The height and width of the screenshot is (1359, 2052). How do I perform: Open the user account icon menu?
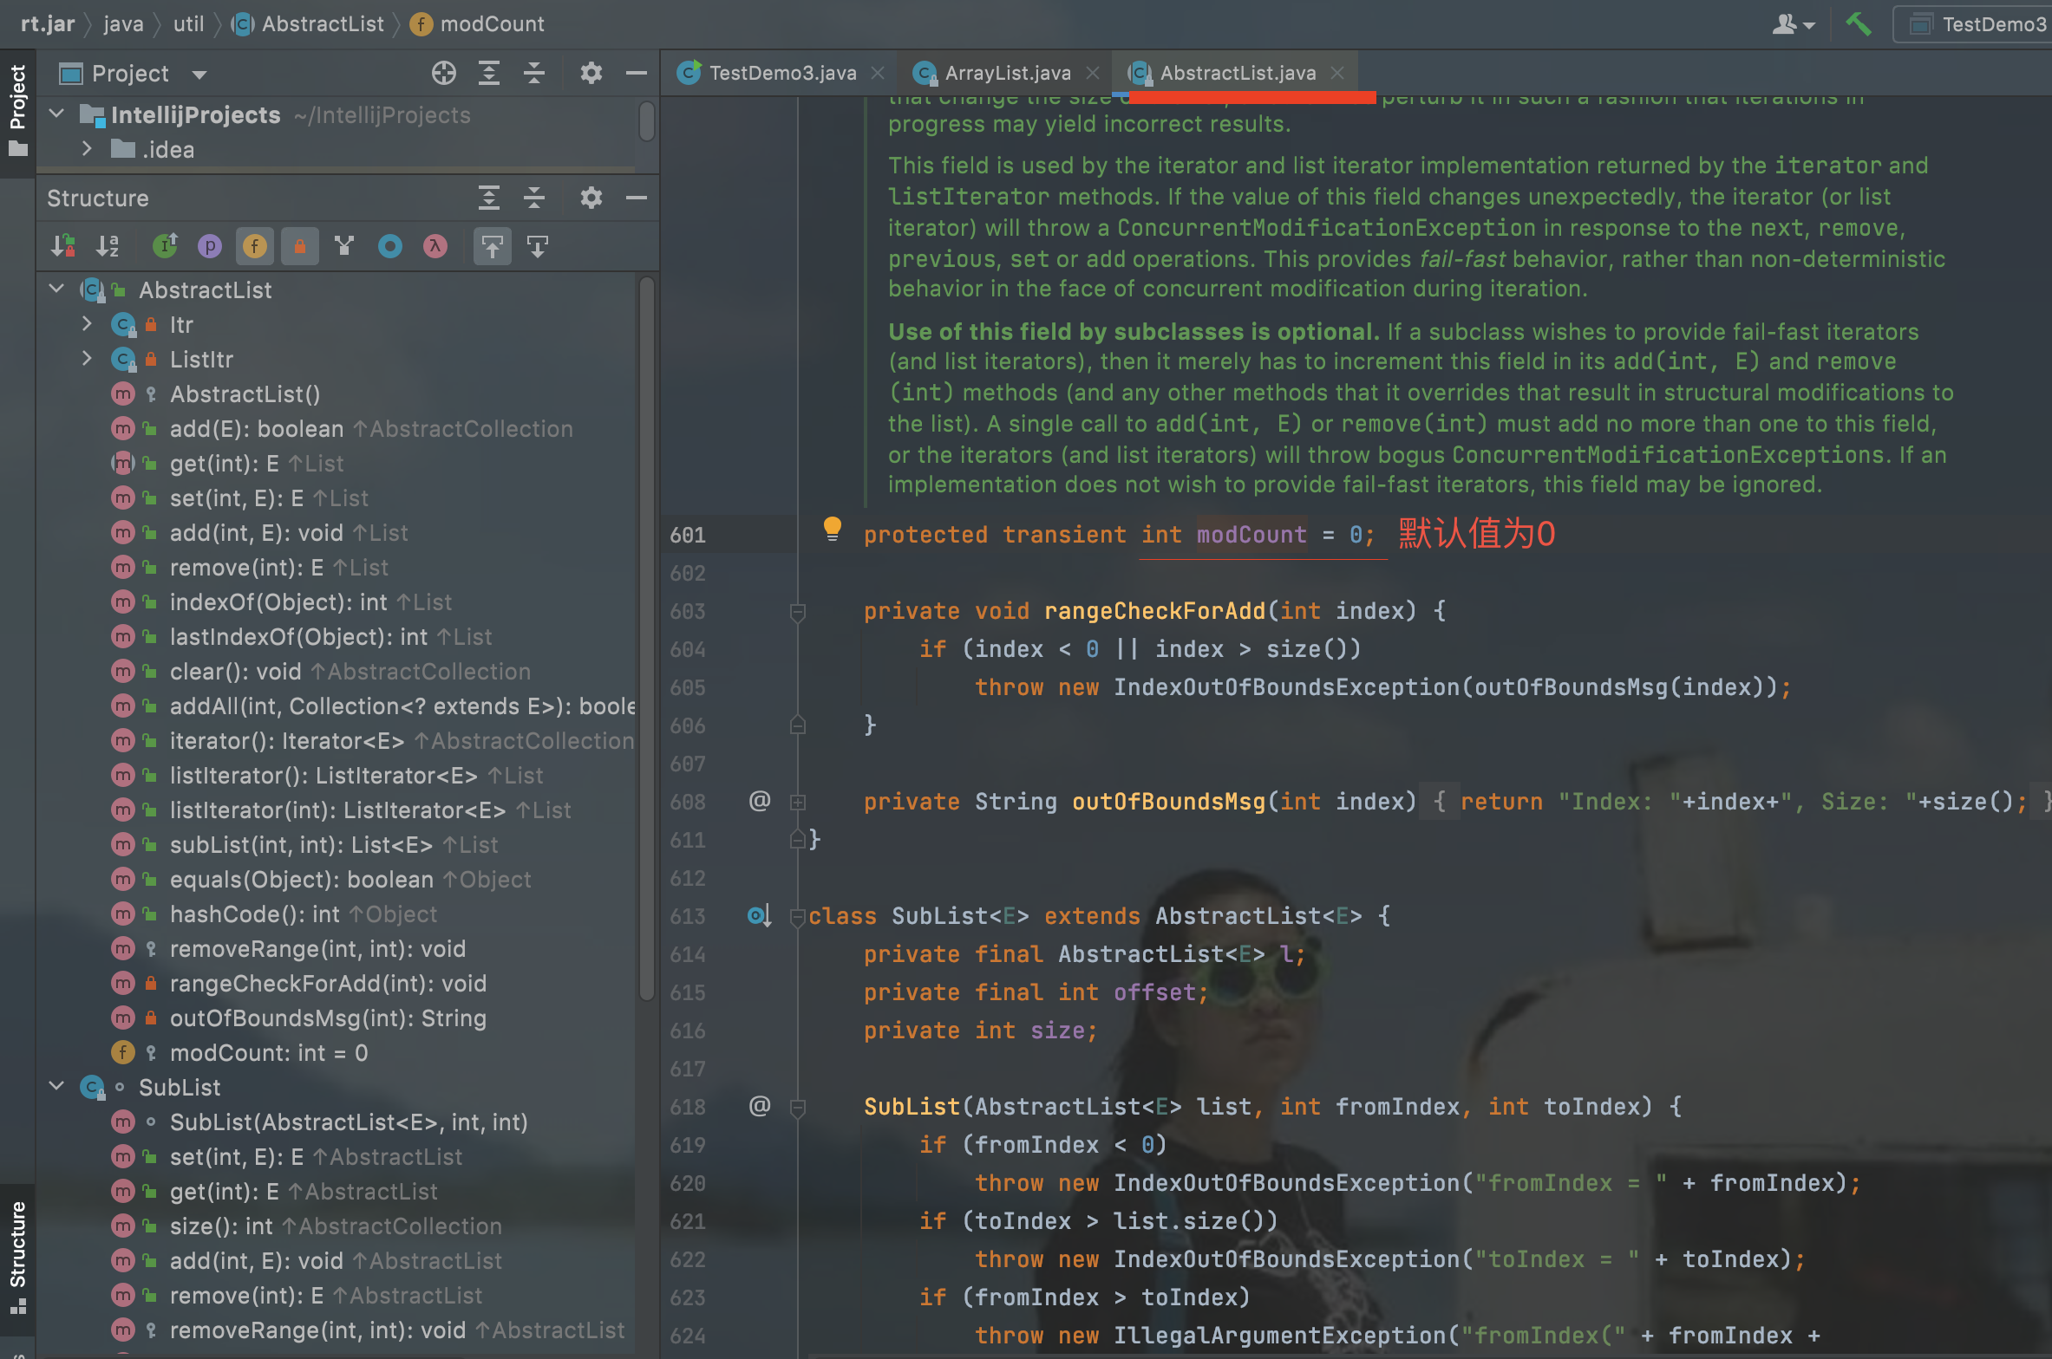(1793, 24)
